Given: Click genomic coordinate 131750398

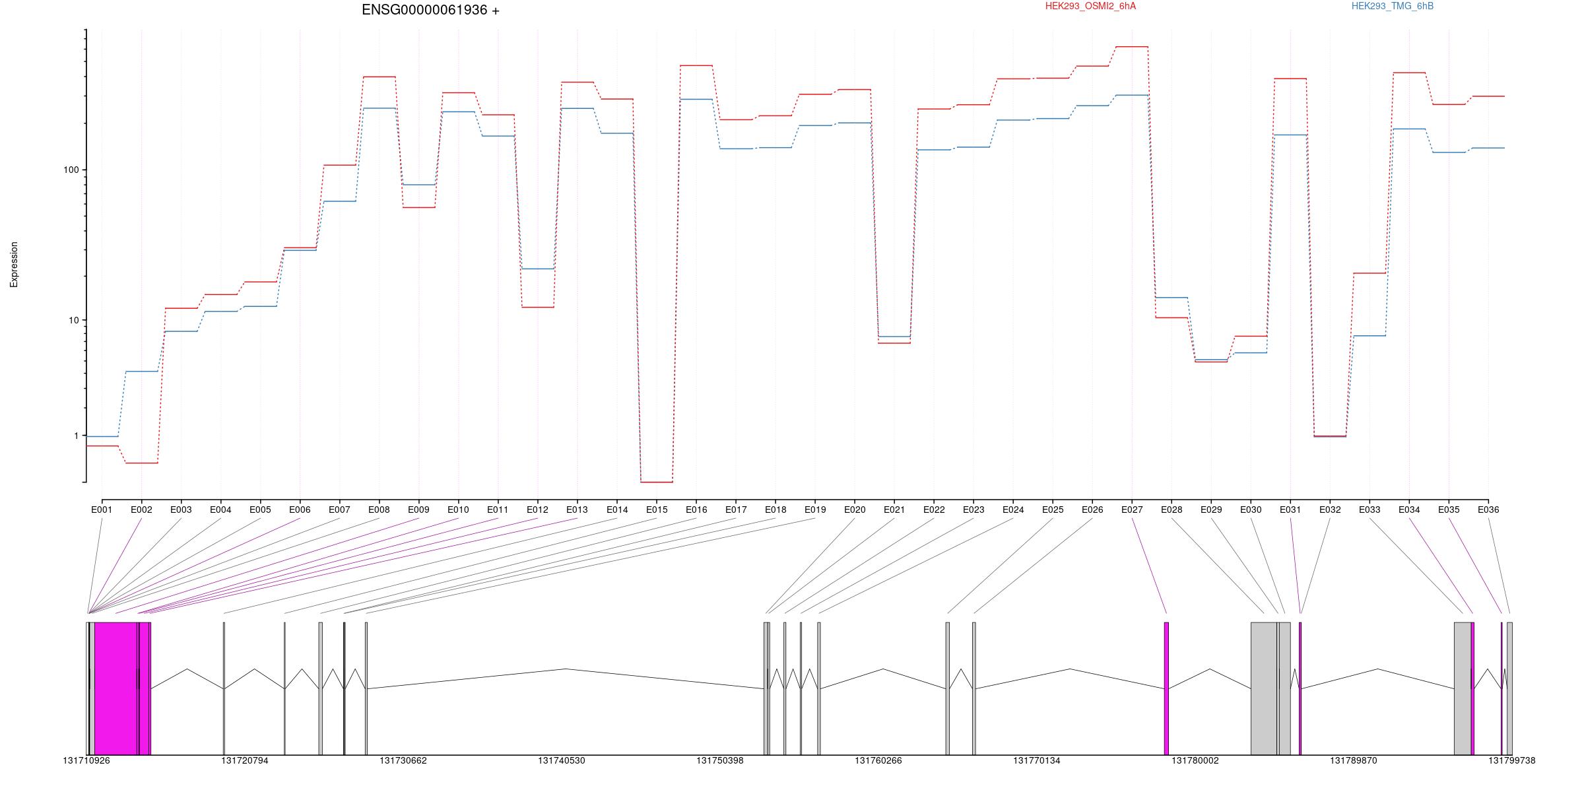Looking at the screenshot, I should 720,760.
